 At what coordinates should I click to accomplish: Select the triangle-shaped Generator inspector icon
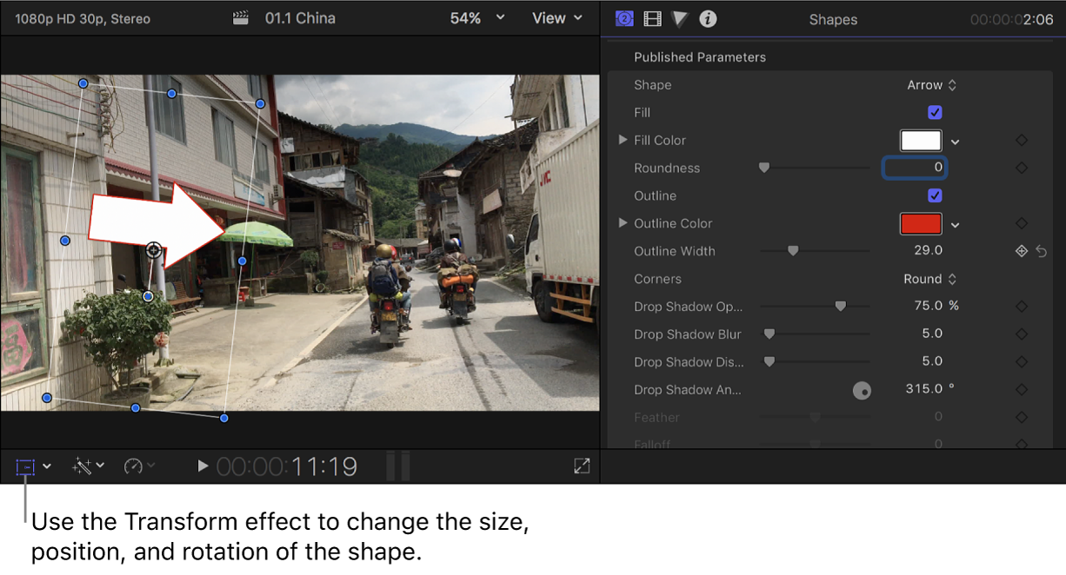679,18
